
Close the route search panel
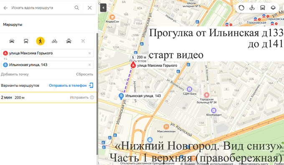90,8
